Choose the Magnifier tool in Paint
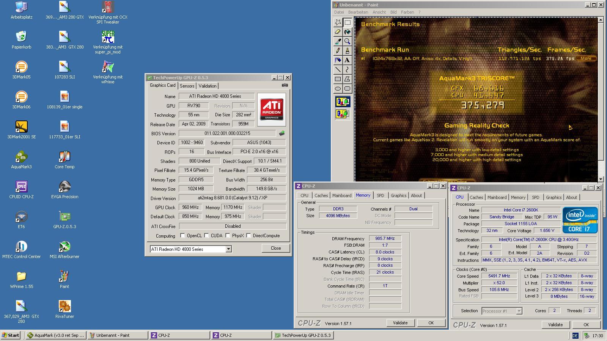The width and height of the screenshot is (607, 341). 347,41
